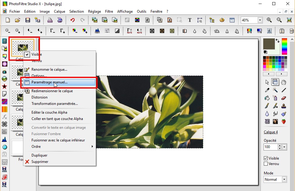Click the Print icon in toolbar
Screen dimensions: 295x191
point(50,20)
